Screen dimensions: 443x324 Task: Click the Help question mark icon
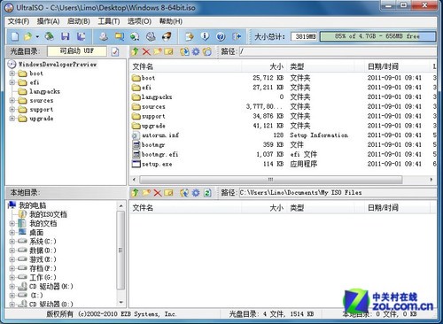point(221,36)
